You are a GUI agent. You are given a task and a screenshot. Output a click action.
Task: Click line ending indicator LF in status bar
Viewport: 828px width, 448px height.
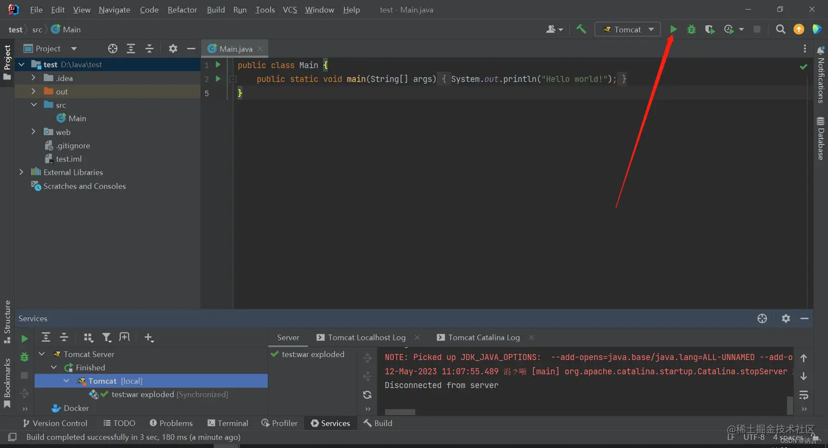pos(731,437)
